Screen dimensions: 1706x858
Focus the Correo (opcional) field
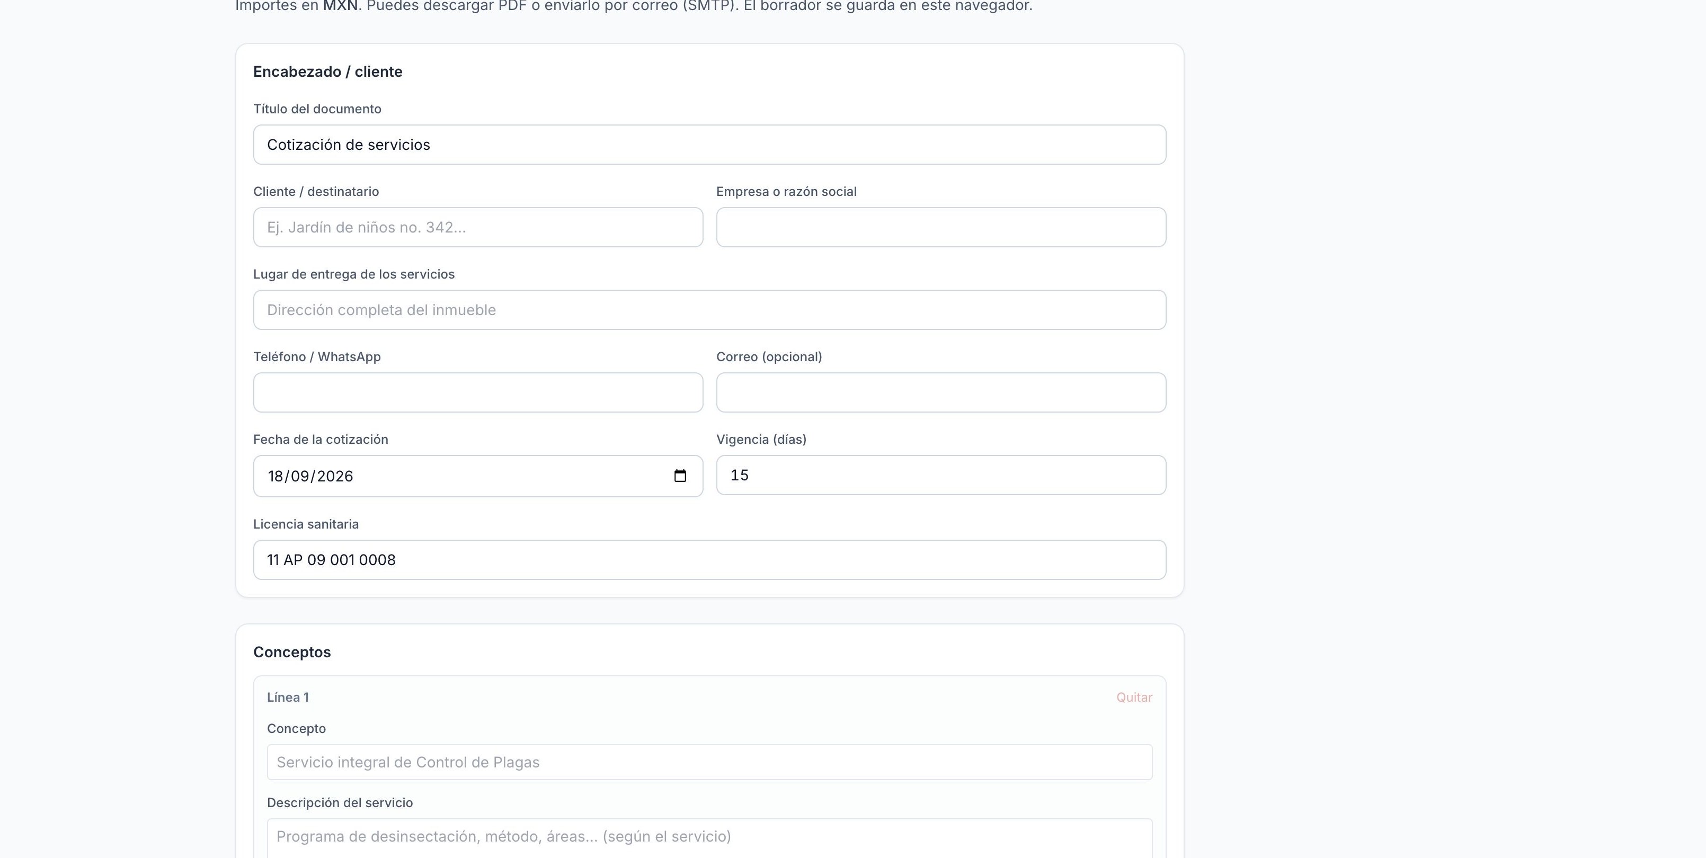[x=940, y=392]
